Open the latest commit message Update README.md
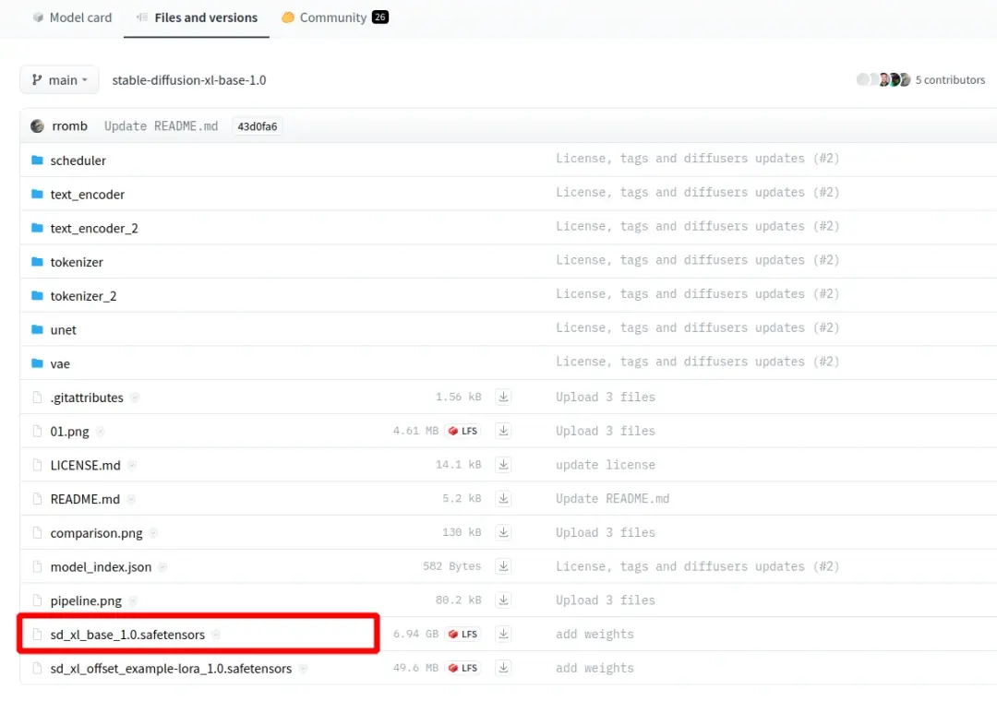The image size is (997, 701). click(x=161, y=125)
